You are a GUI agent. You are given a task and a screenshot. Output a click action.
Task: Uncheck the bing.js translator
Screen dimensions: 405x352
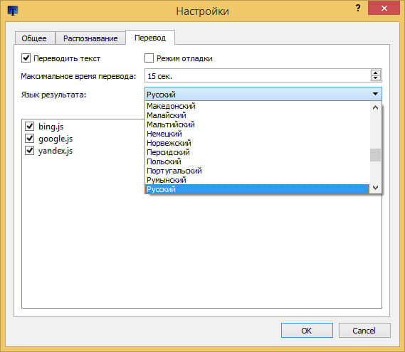(29, 126)
